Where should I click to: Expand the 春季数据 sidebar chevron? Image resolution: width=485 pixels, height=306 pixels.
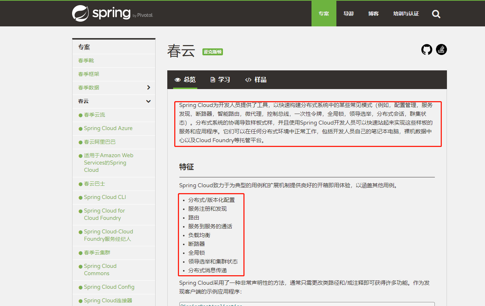(148, 87)
